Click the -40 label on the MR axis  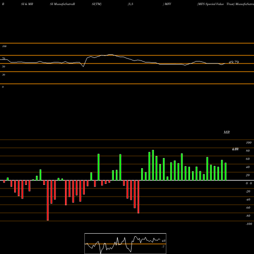[248, 200]
